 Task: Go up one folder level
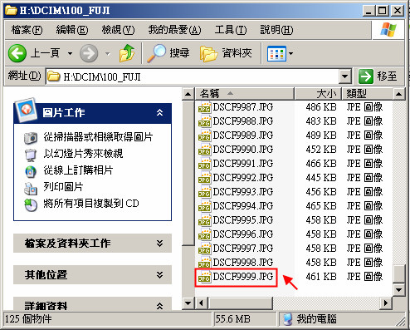[127, 53]
